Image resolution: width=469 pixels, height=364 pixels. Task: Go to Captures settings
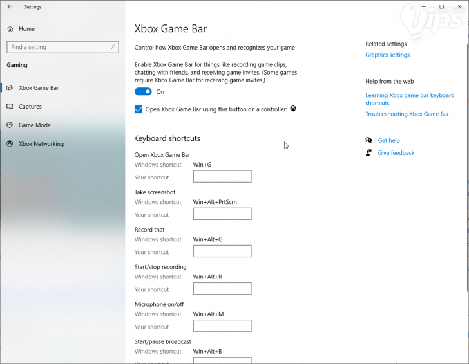click(30, 107)
